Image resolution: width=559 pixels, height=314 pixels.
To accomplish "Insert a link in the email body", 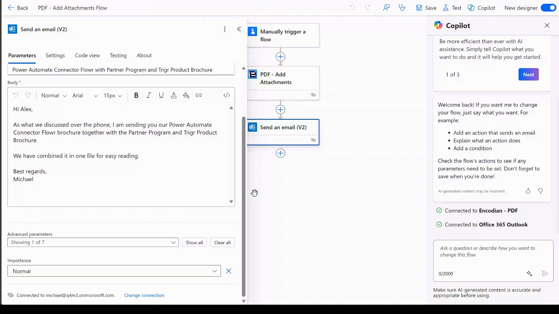I will 199,95.
